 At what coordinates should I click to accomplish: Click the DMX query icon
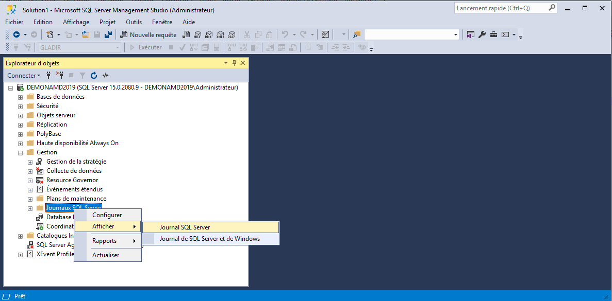coord(209,34)
